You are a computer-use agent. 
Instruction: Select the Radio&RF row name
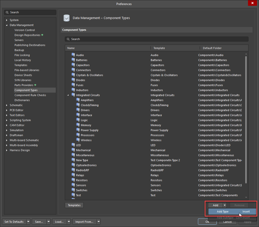pos(82,170)
